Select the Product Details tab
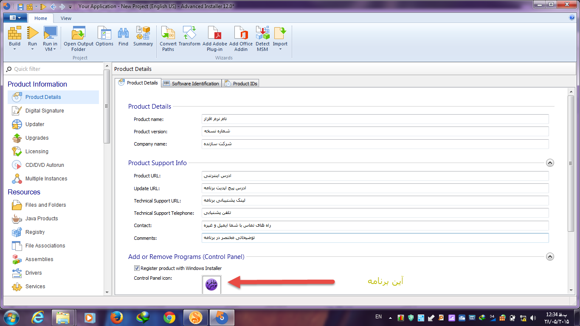This screenshot has height=326, width=580. [138, 83]
